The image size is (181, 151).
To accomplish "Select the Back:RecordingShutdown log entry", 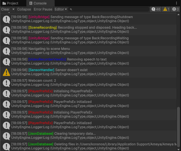I will tap(88, 19).
